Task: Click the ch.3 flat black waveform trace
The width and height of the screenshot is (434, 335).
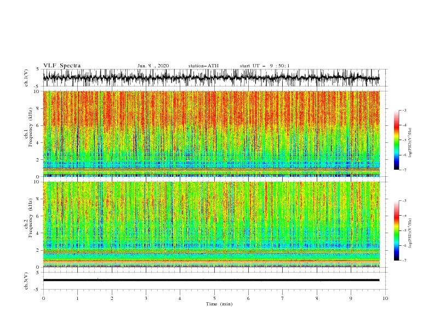Action: [x=211, y=280]
